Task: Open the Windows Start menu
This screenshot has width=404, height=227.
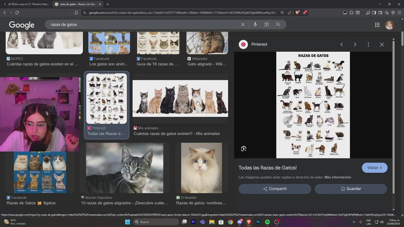Action: [128, 222]
